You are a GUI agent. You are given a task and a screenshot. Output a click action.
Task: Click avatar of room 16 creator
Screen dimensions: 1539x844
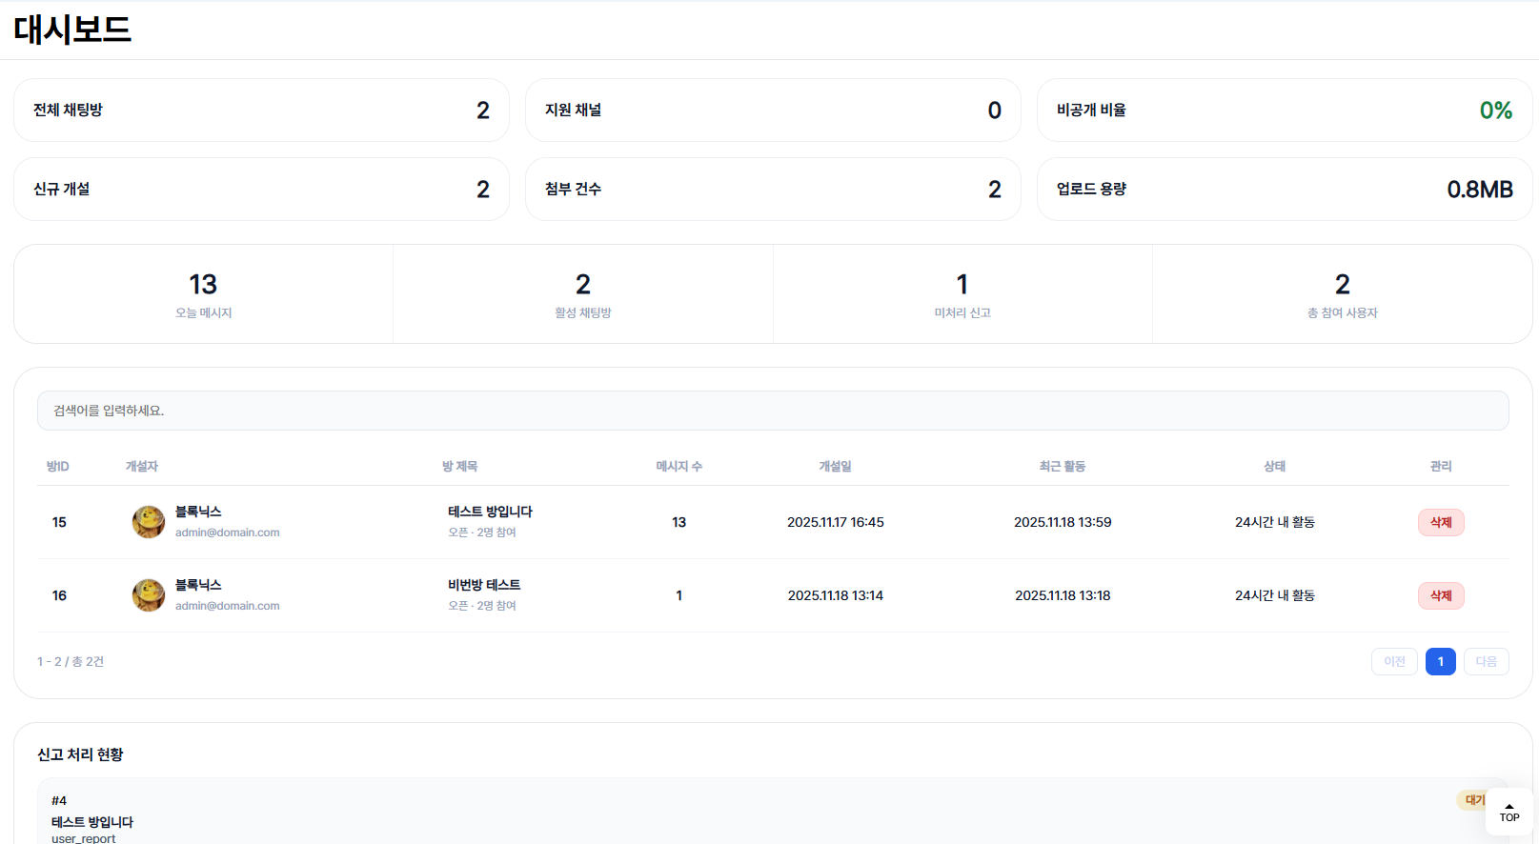[x=149, y=595]
